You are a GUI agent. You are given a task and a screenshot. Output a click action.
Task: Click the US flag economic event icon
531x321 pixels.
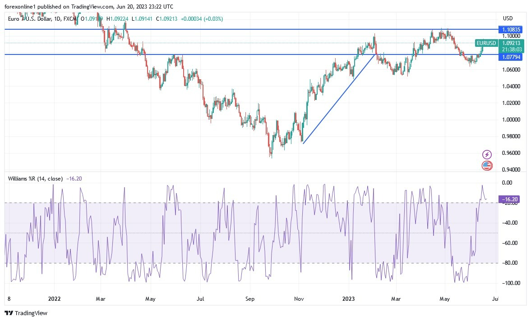[487, 166]
